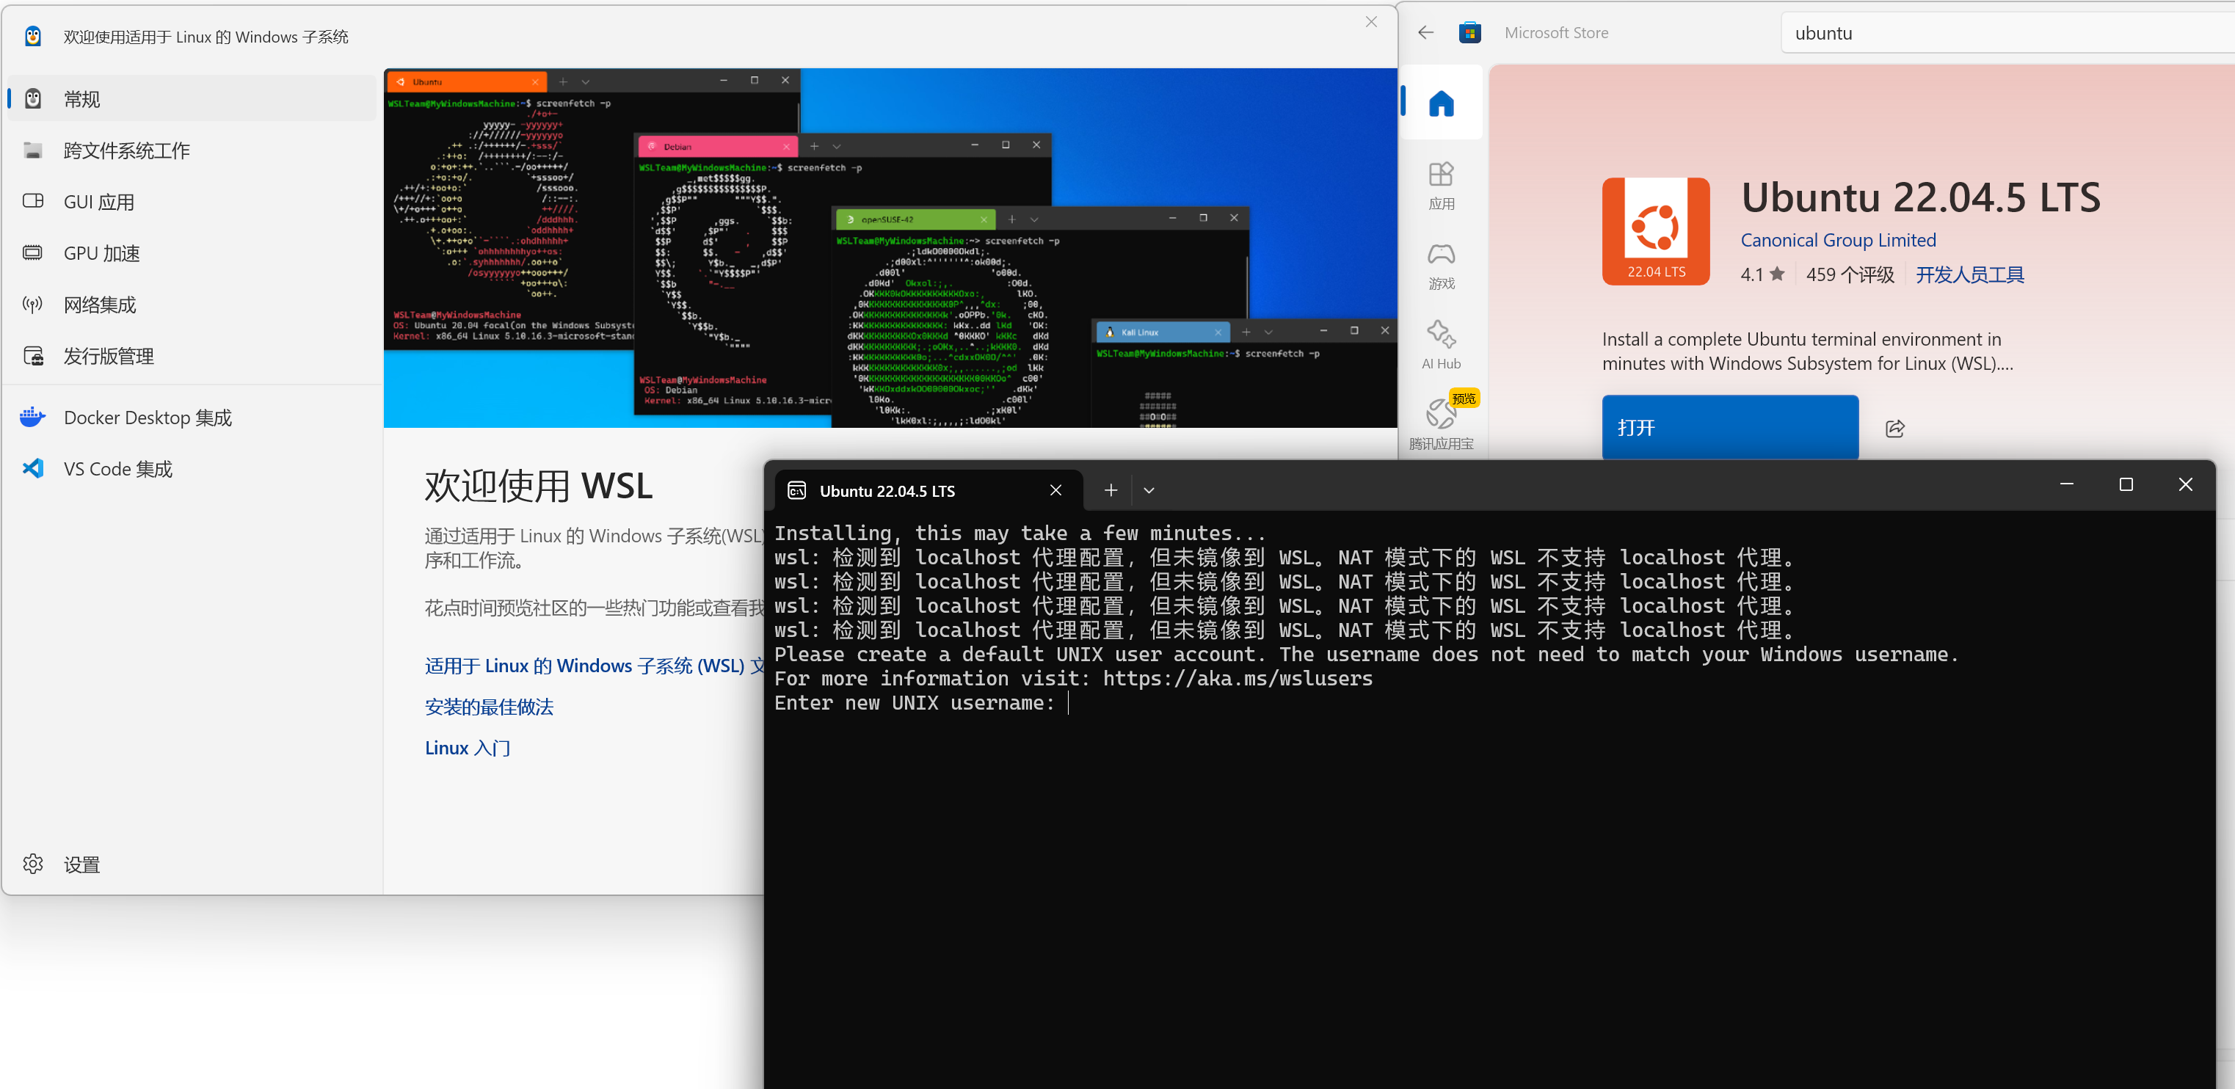Open Docker Desktop 集成 page
The height and width of the screenshot is (1089, 2235).
(148, 418)
